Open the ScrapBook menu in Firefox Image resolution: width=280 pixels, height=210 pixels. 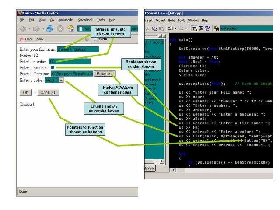[x=85, y=20]
